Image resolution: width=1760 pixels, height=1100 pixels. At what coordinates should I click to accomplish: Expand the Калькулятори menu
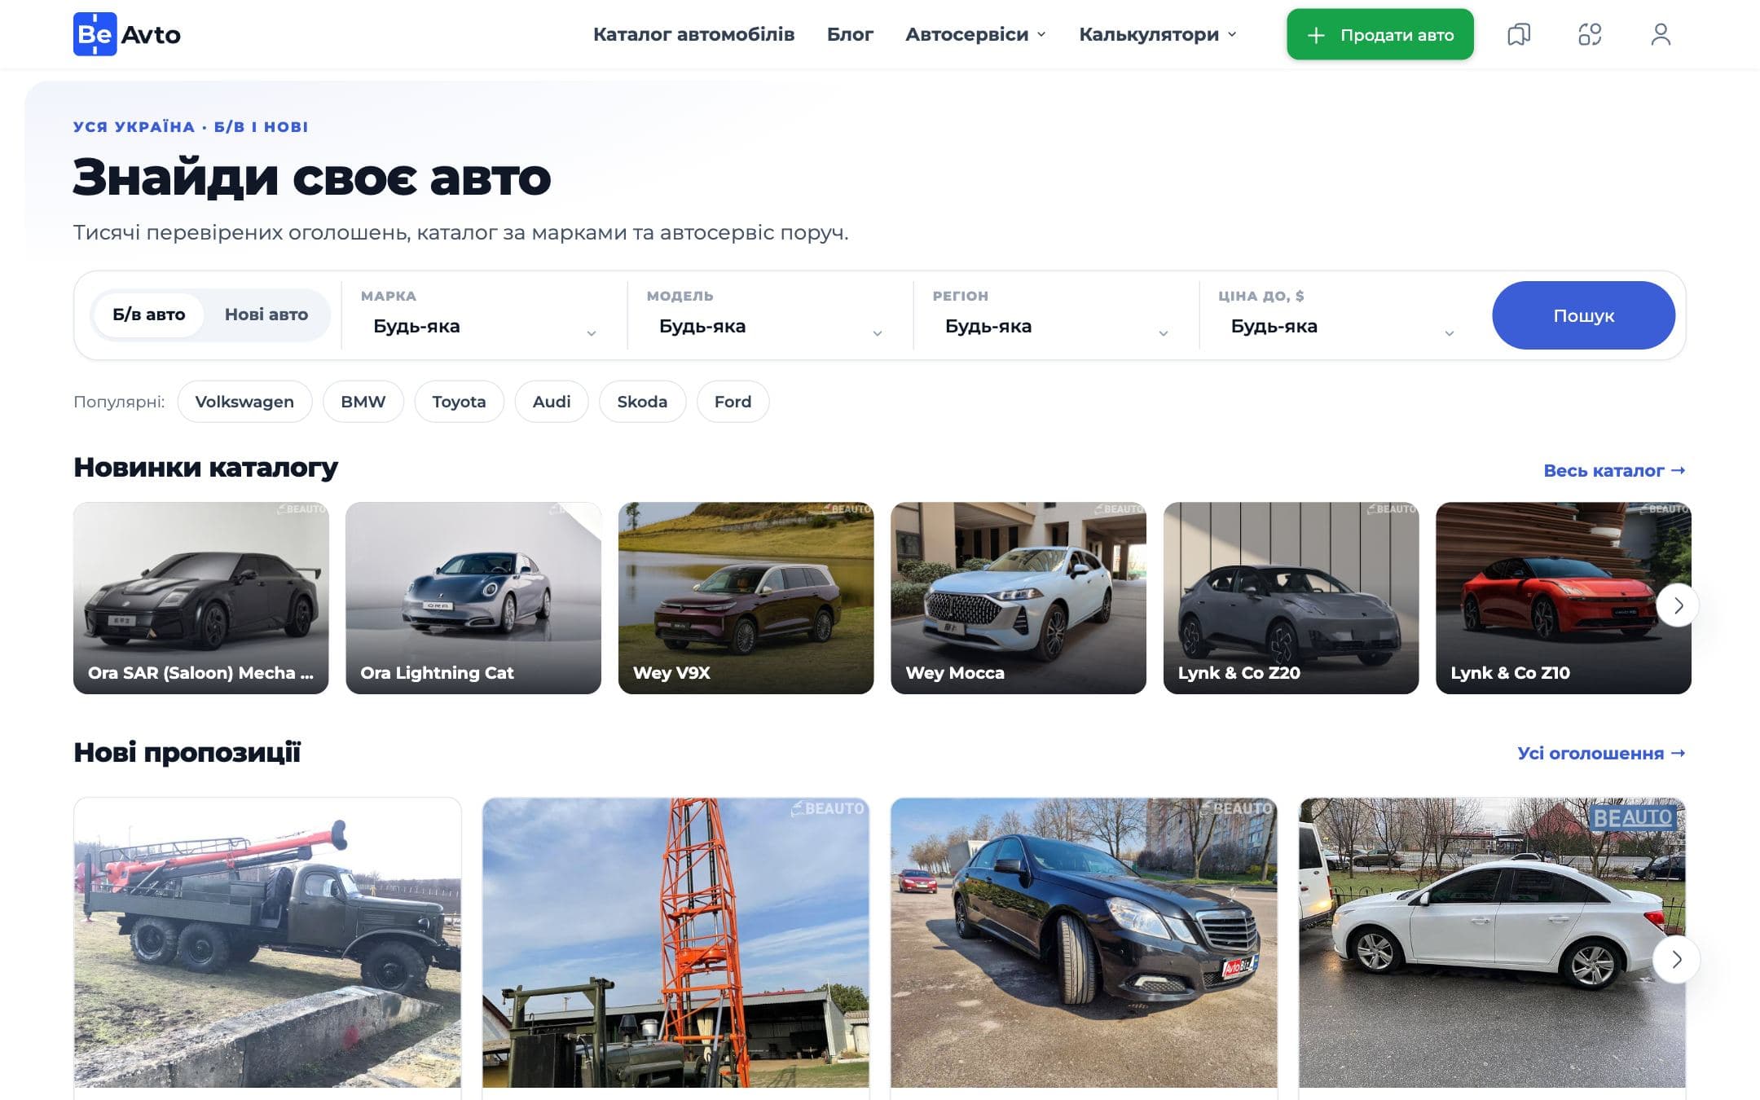[x=1157, y=34]
